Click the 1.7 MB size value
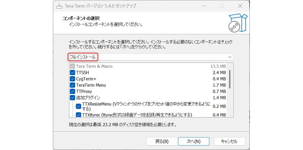303x150 pixels. pyautogui.click(x=219, y=85)
